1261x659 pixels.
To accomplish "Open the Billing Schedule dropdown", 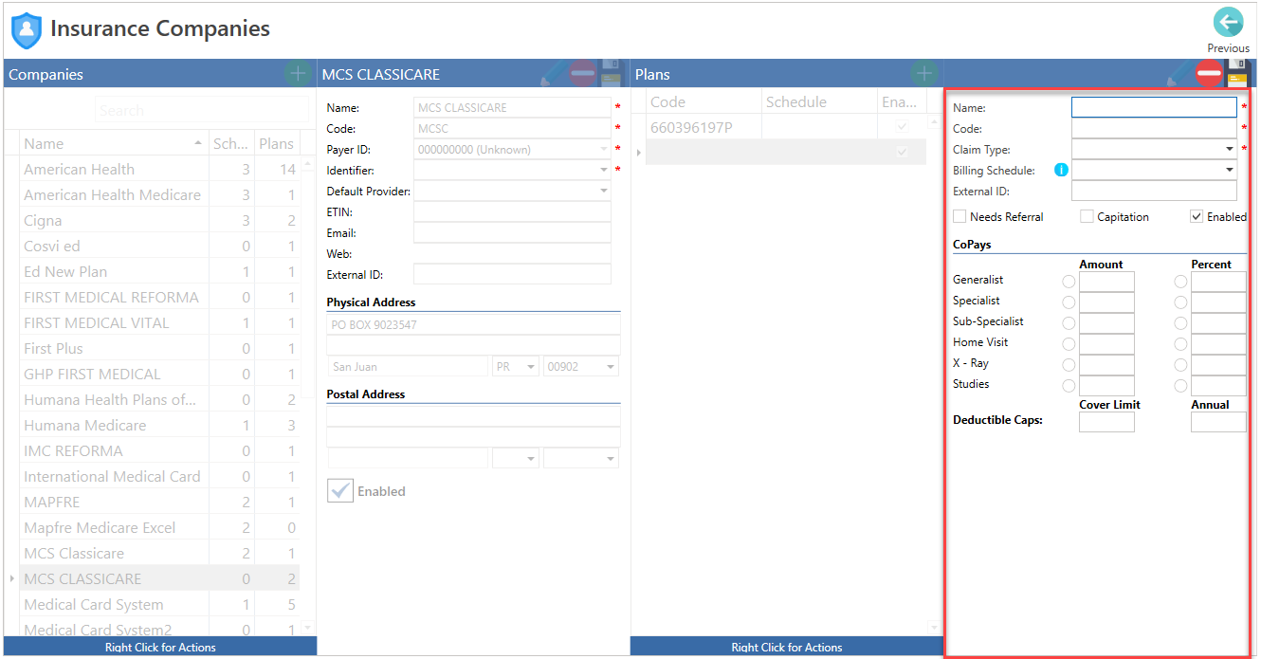I will tap(1230, 171).
